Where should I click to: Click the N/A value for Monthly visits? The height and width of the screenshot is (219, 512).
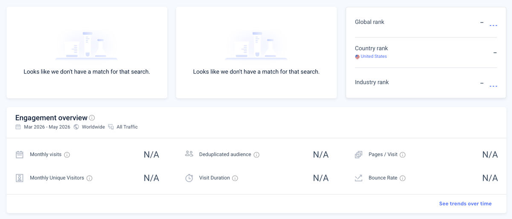[151, 155]
